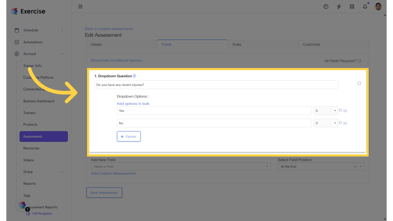Click the trash icon beside Dropdown Question

[x=134, y=76]
